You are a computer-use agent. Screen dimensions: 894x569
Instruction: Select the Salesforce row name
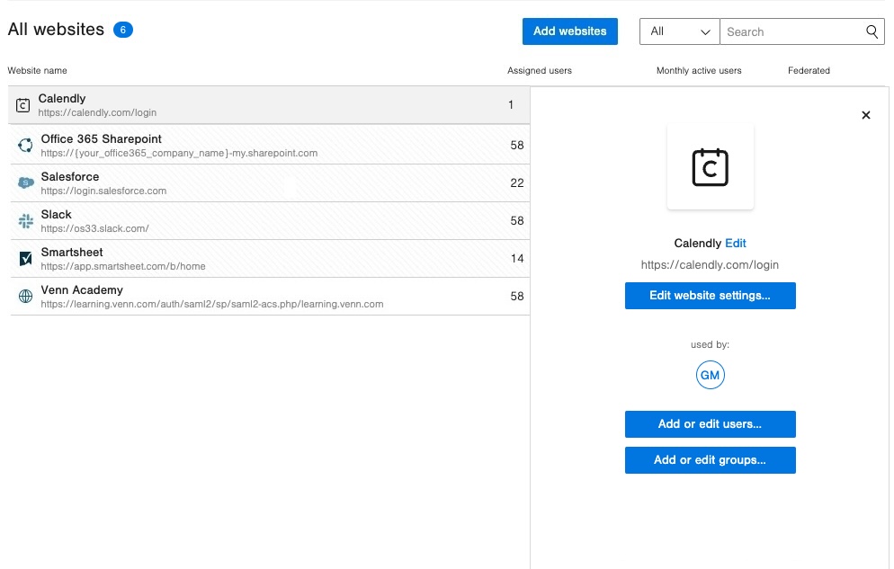point(69,176)
